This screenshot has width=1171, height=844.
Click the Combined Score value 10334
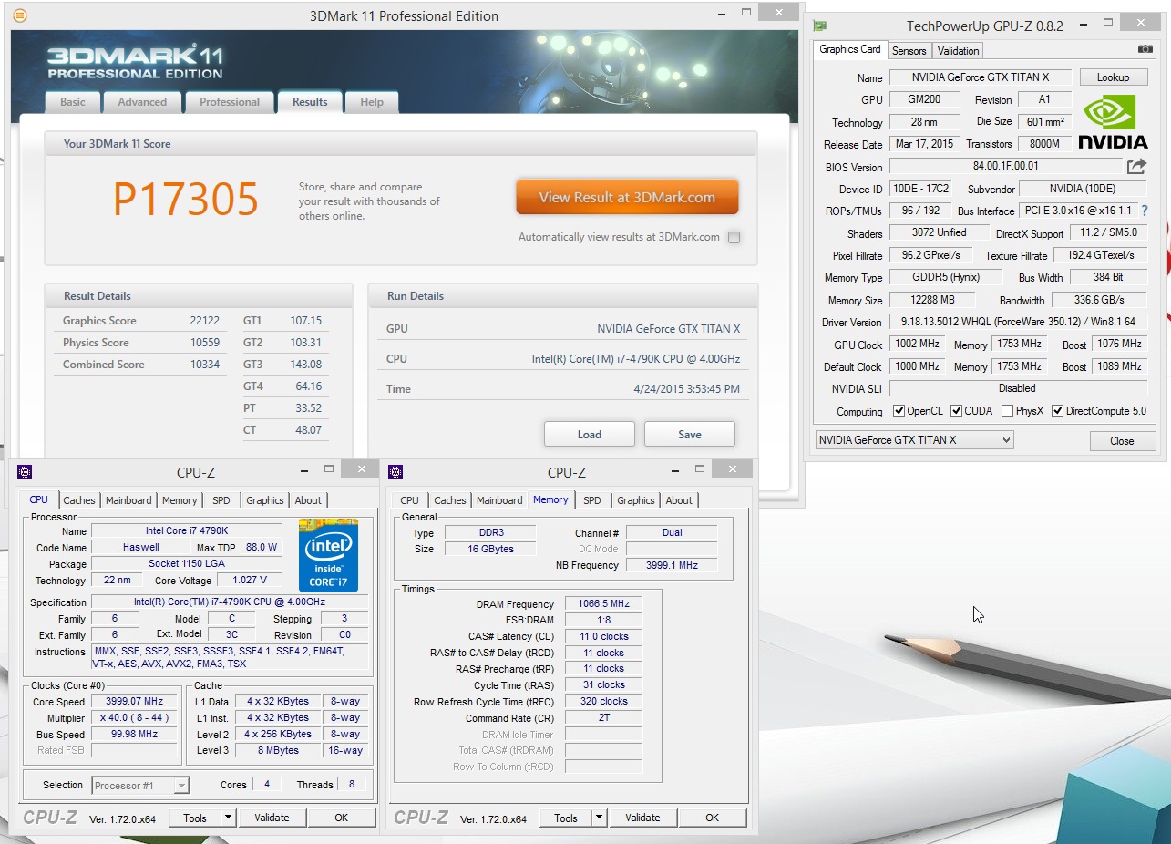(205, 365)
